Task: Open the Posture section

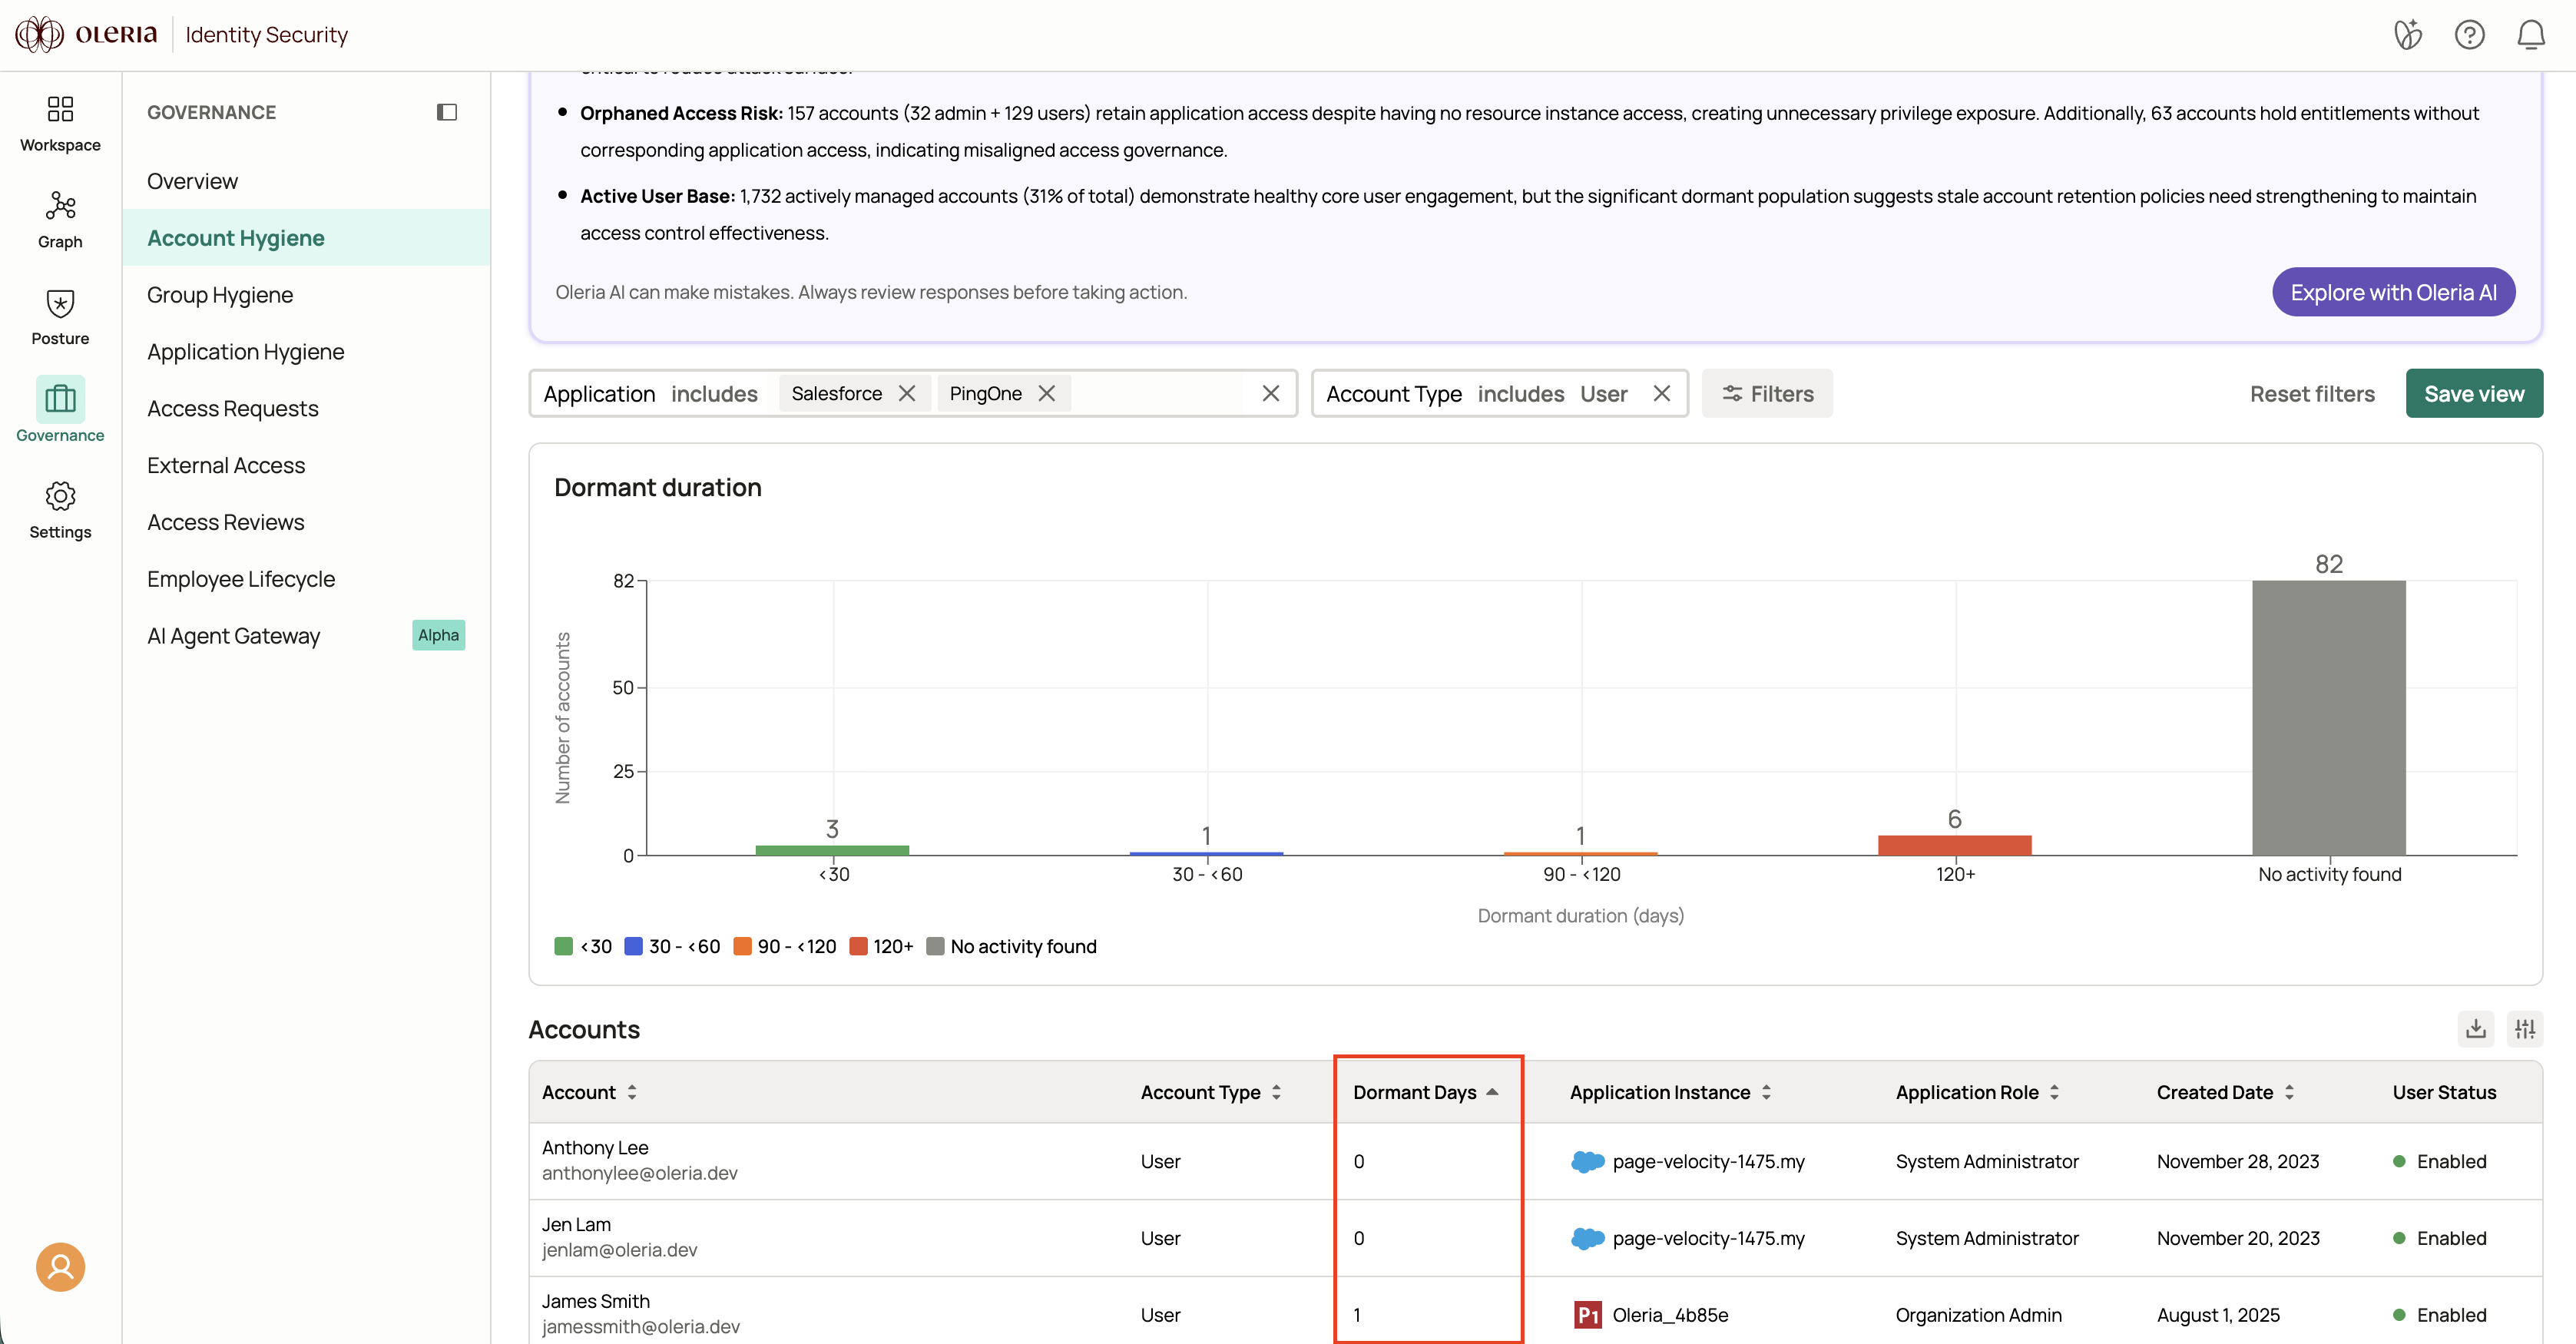Action: pos(60,317)
